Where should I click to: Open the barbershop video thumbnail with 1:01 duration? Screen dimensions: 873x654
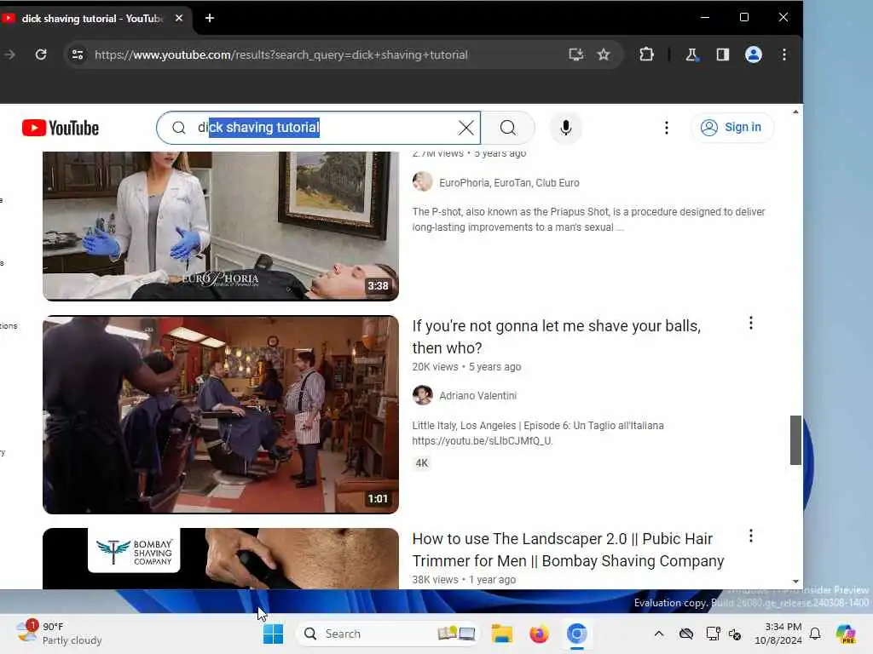click(221, 415)
